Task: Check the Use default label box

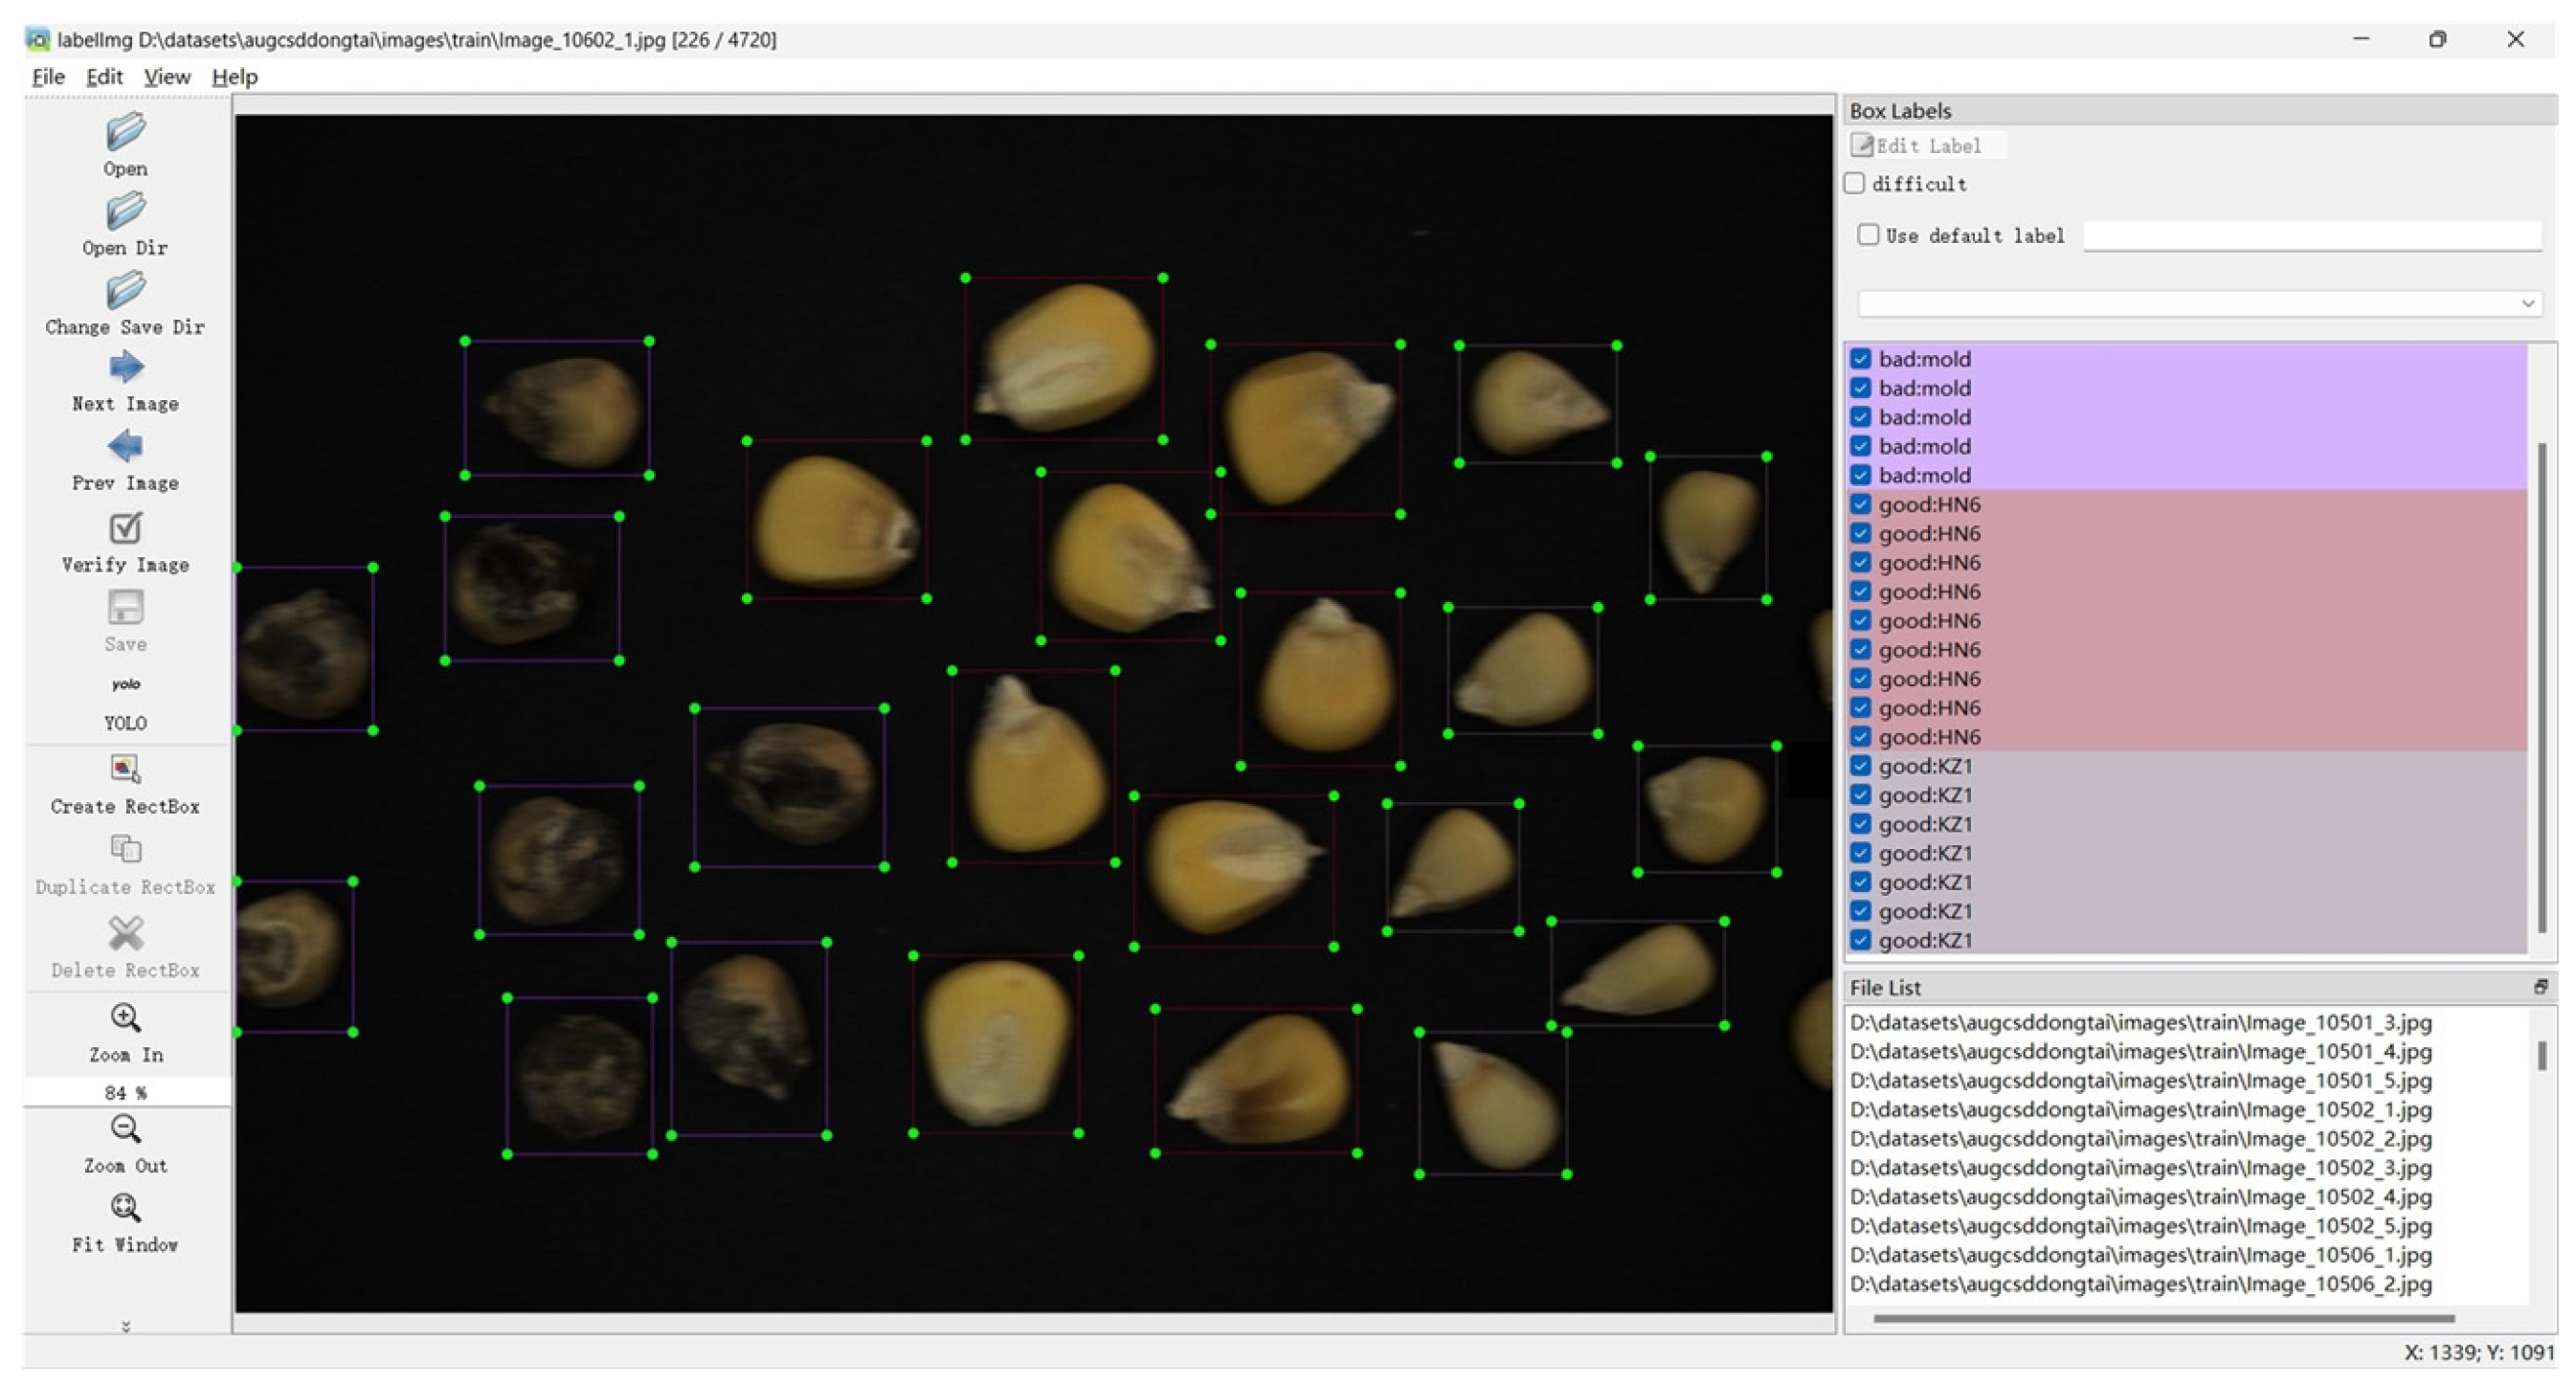Action: click(x=1868, y=234)
